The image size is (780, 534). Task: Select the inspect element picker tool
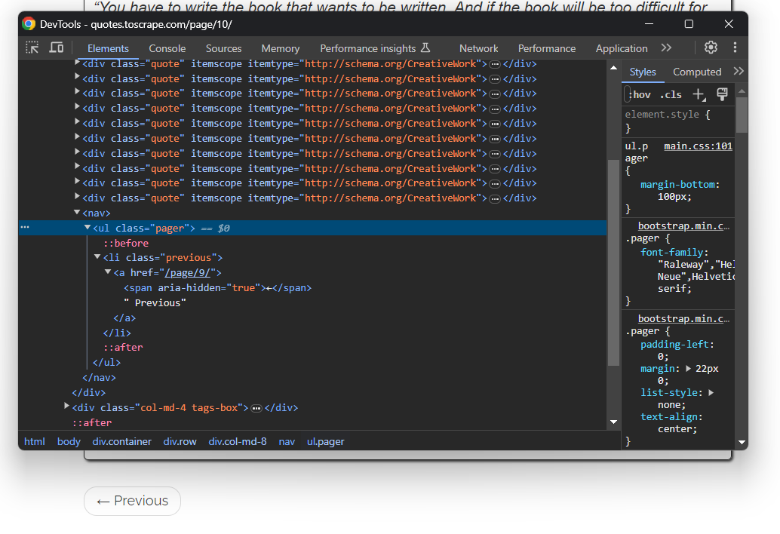[x=32, y=47]
